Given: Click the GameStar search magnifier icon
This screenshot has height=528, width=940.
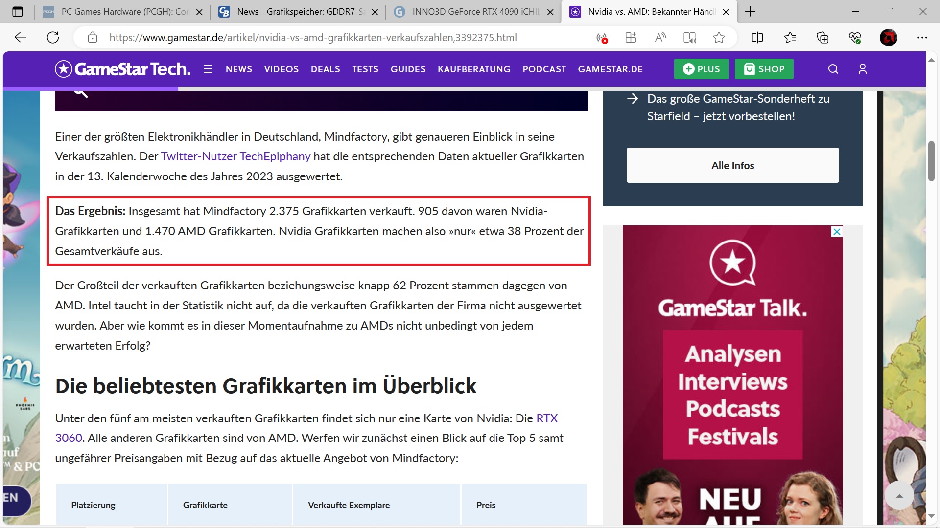Looking at the screenshot, I should click(833, 69).
